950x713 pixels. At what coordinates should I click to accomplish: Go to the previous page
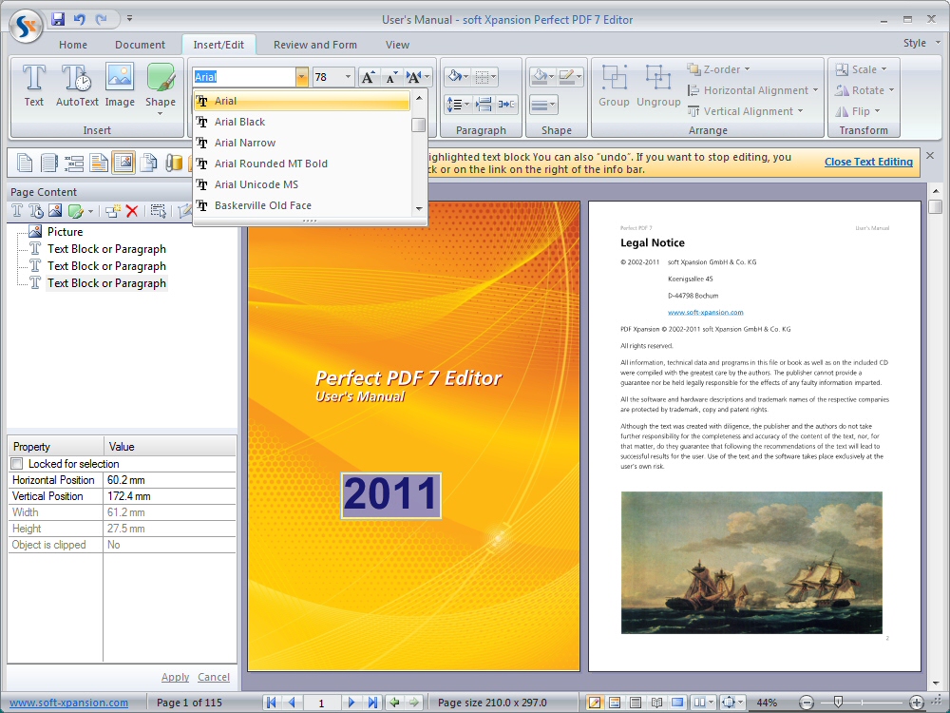tap(292, 703)
